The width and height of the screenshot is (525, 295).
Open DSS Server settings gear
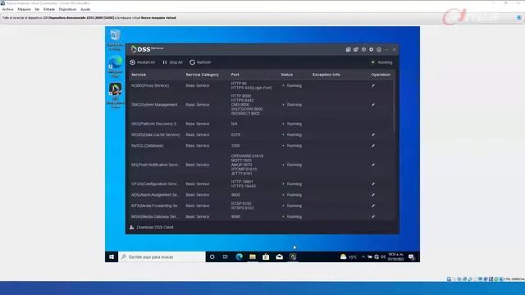click(372, 49)
